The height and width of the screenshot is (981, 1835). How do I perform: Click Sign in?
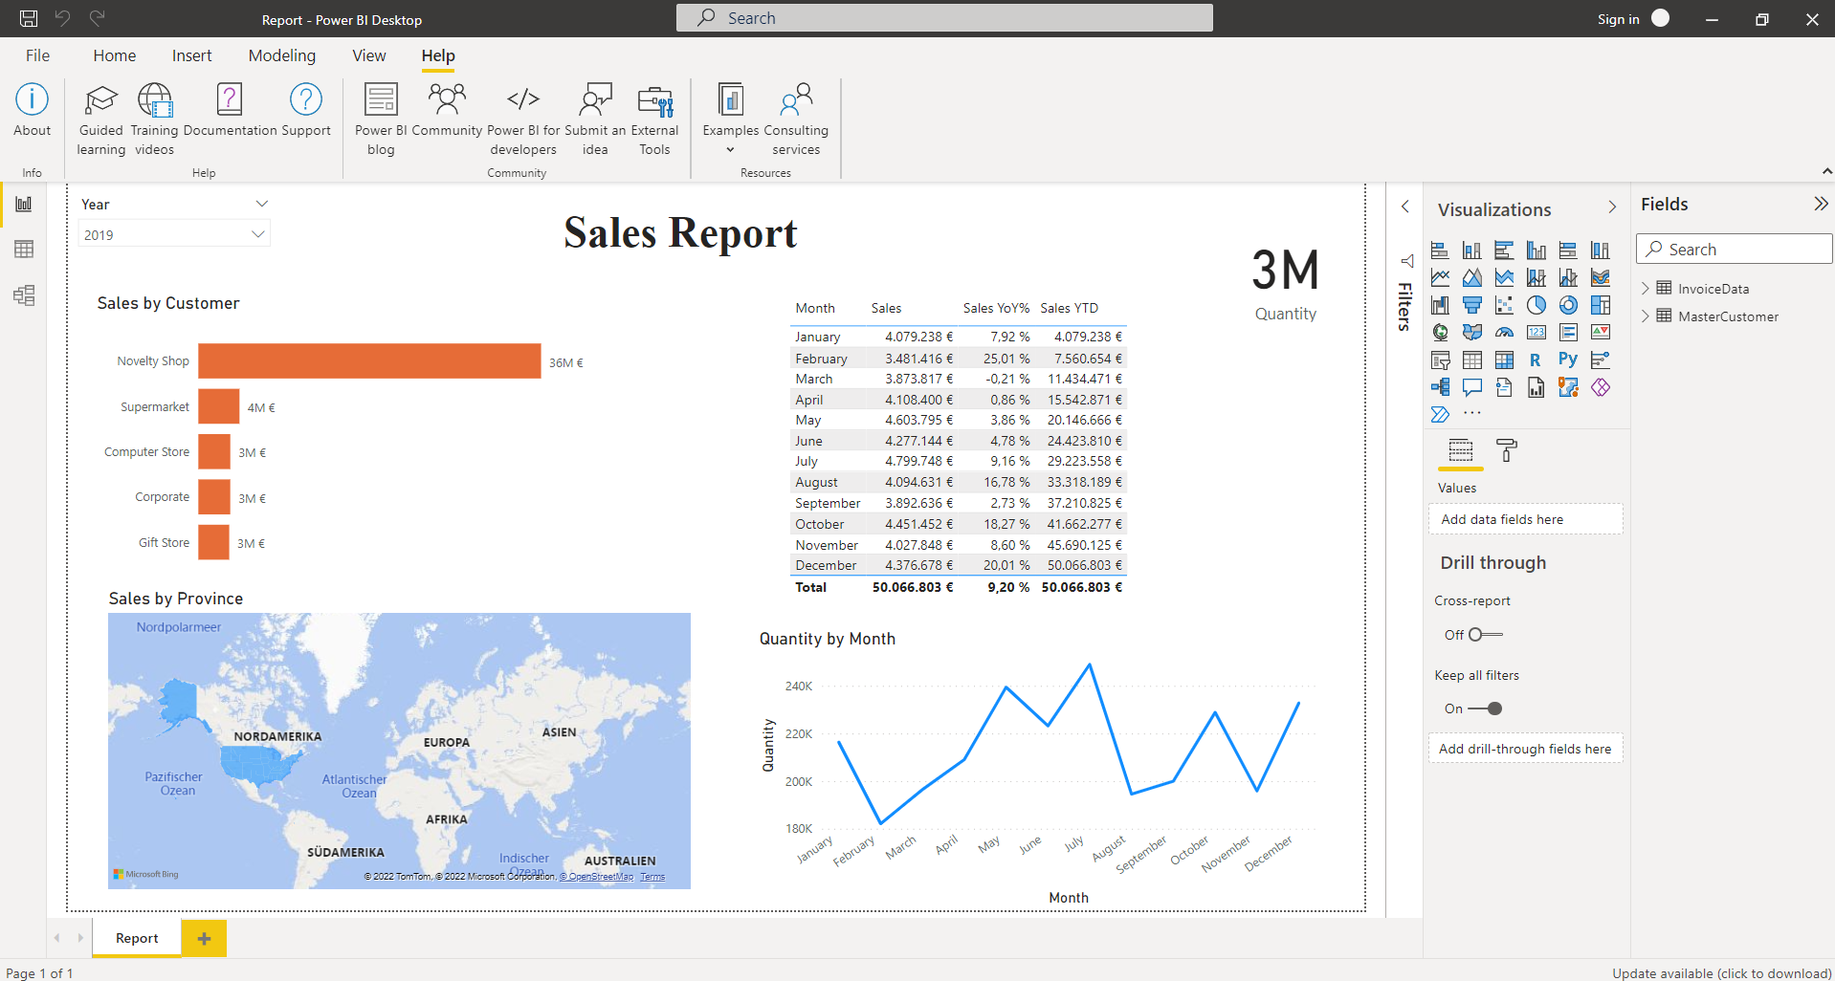click(x=1618, y=19)
